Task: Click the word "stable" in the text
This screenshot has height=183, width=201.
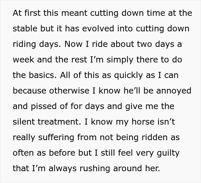Action: point(25,28)
